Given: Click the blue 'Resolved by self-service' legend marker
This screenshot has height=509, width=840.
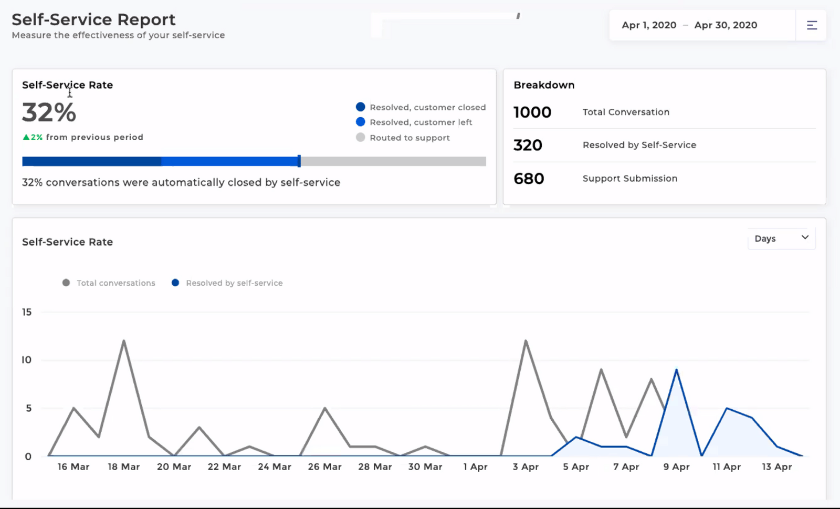Looking at the screenshot, I should pos(175,283).
